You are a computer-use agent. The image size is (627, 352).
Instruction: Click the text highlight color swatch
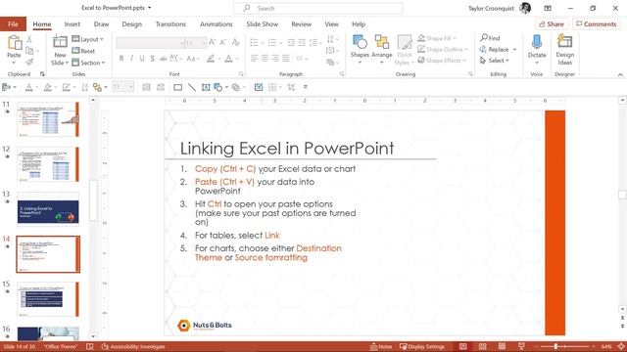(211, 59)
